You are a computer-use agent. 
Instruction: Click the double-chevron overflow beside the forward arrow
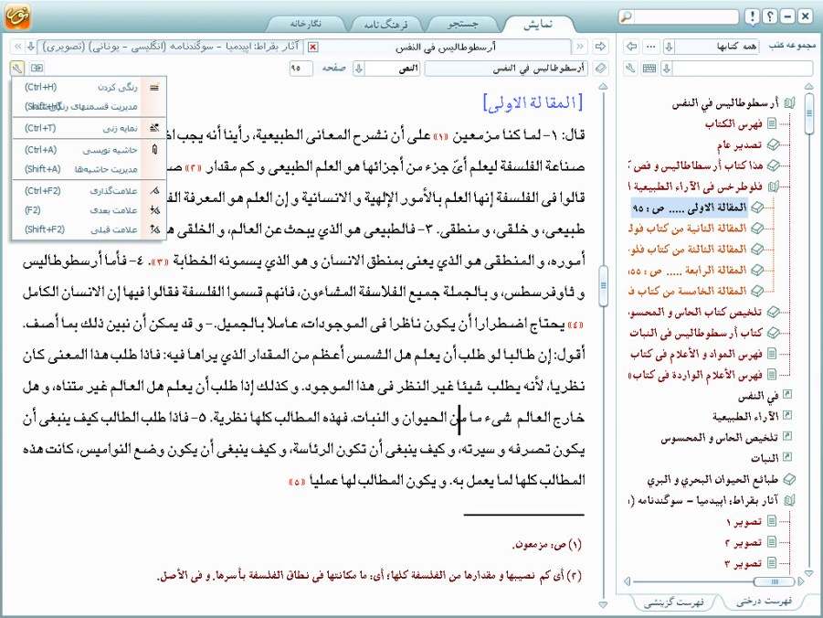click(580, 47)
